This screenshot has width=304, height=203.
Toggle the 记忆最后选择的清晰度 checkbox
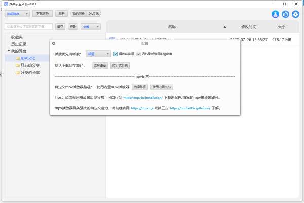coord(138,53)
